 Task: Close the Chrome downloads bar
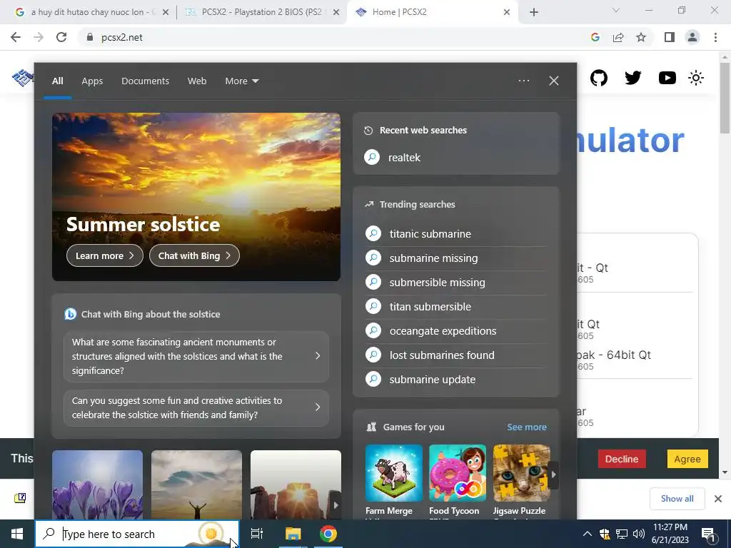[718, 499]
